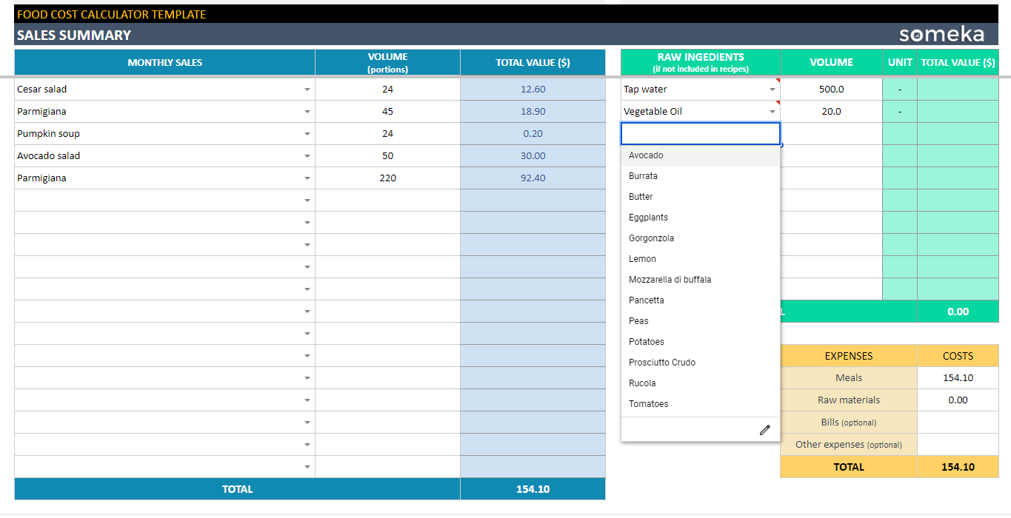Screen dimensions: 1011x518
Task: Open the Cesar salad dropdown arrow
Action: click(307, 90)
